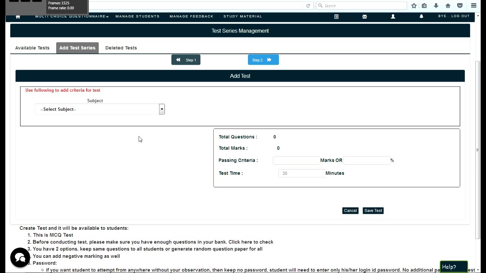Go to the home icon in navbar
The image size is (486, 273).
tap(18, 17)
